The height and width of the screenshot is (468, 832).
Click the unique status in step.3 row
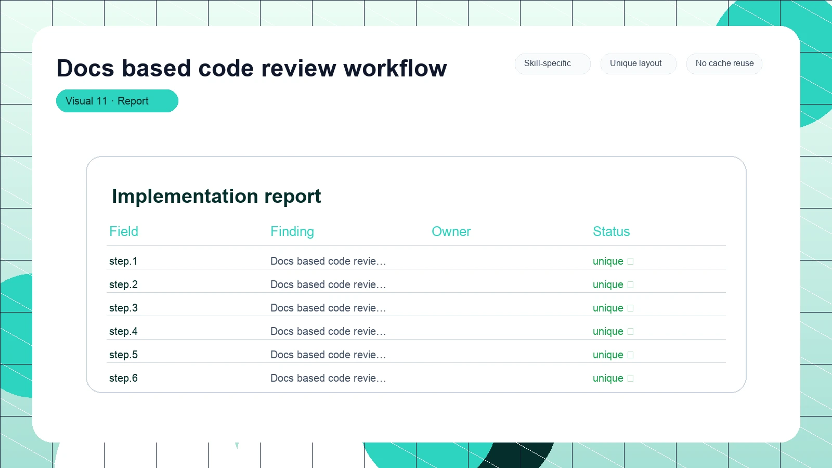point(613,308)
